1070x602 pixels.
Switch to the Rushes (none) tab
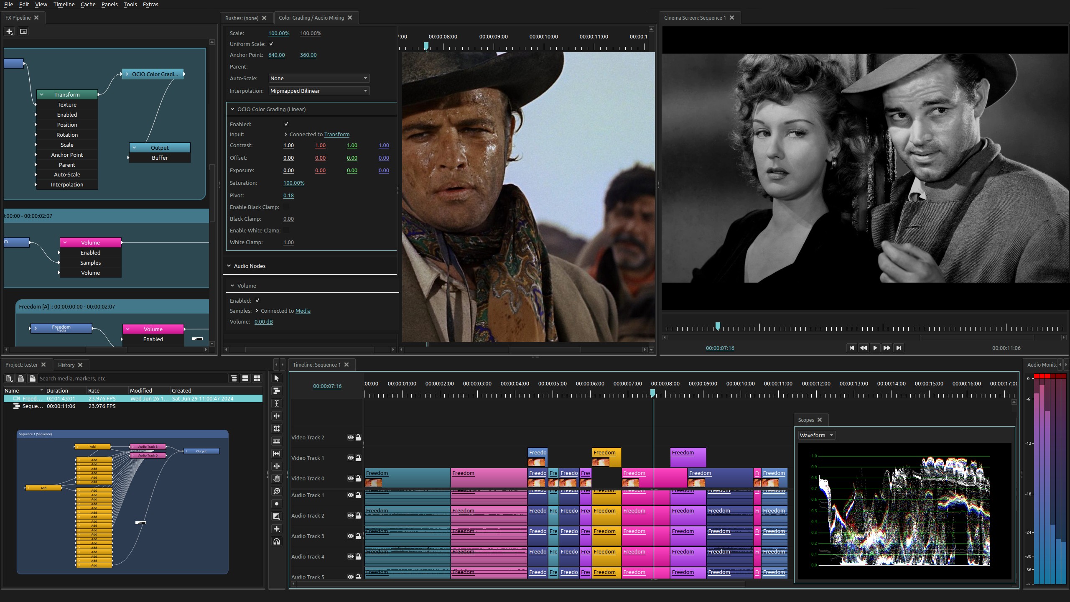[242, 18]
